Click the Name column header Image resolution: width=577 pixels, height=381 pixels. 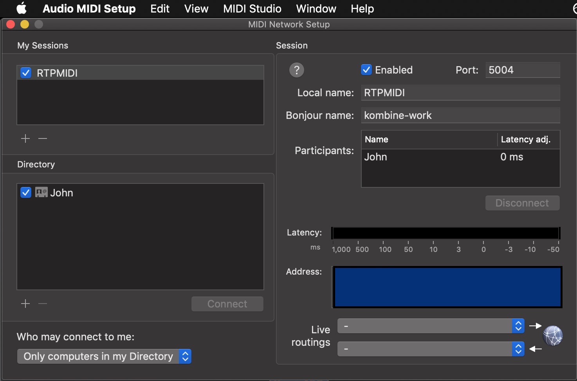[x=429, y=140]
